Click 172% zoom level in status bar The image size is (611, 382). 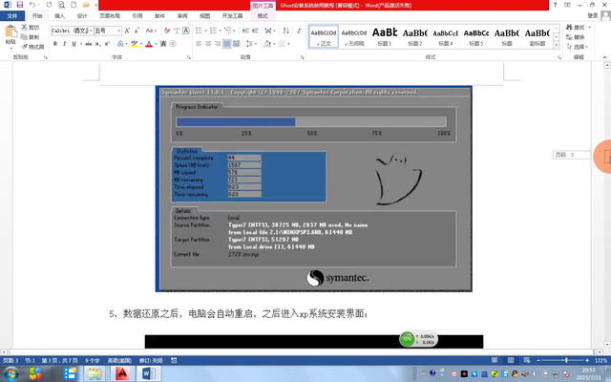(600, 361)
